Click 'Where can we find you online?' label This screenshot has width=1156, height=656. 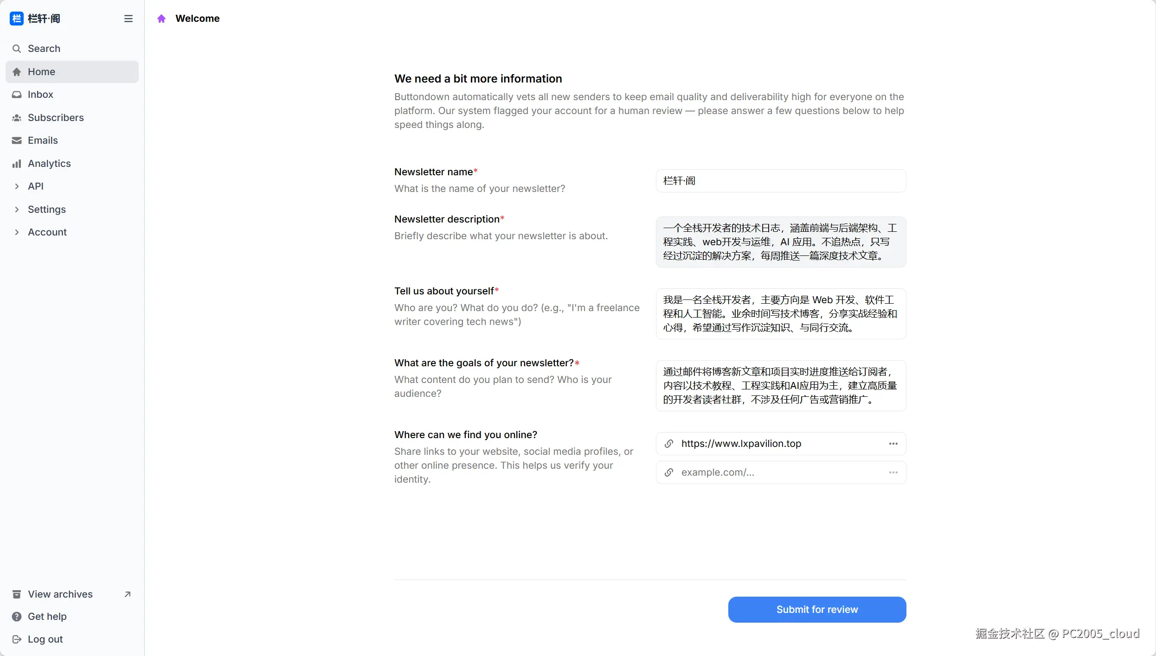click(x=466, y=435)
